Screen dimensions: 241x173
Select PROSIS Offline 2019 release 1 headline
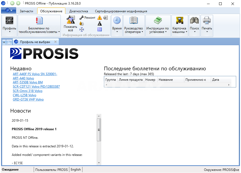(x=34, y=129)
